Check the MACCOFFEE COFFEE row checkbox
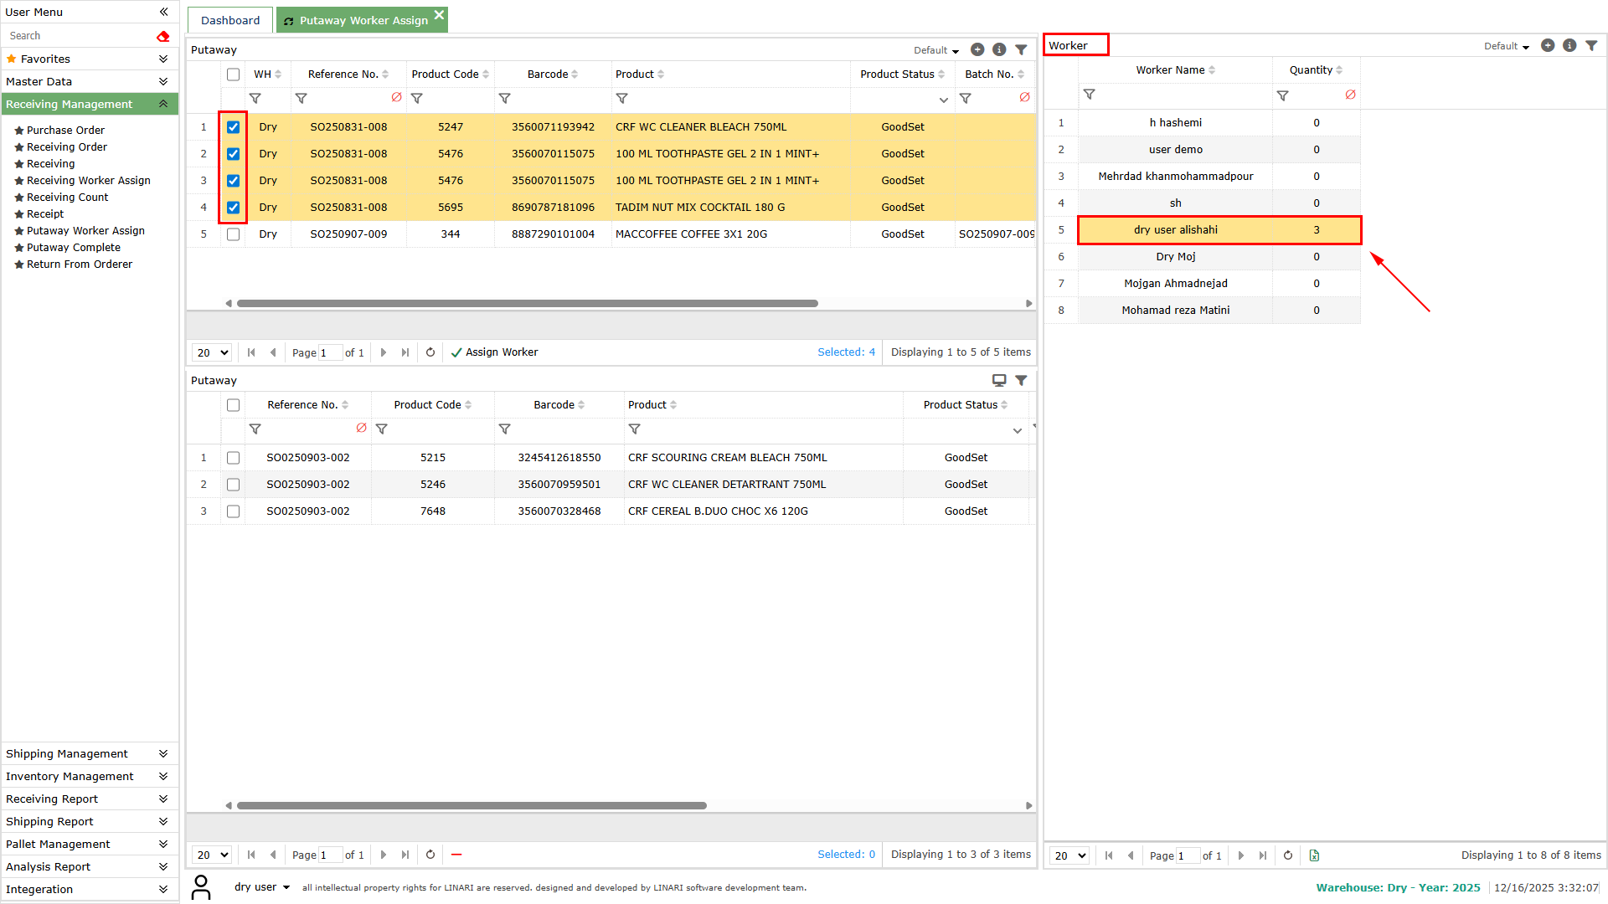The height and width of the screenshot is (904, 1608). tap(233, 234)
